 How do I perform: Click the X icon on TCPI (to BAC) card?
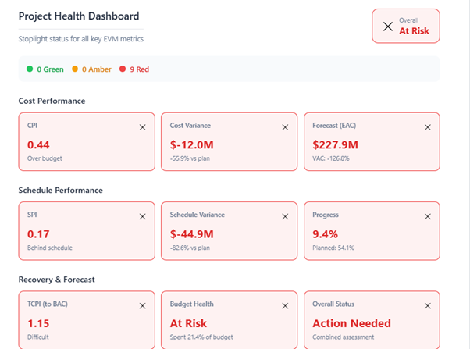tap(142, 306)
